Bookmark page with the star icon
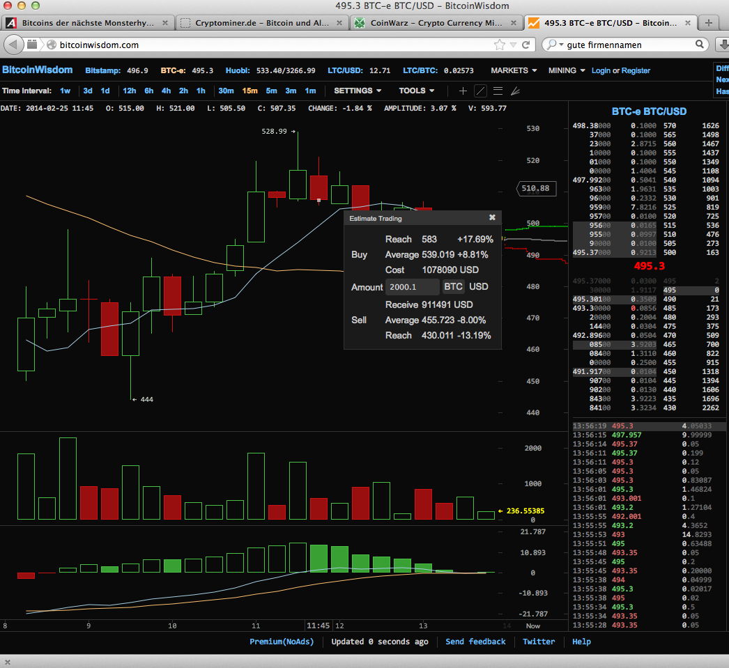Screen dimensions: 729x668 (x=499, y=45)
